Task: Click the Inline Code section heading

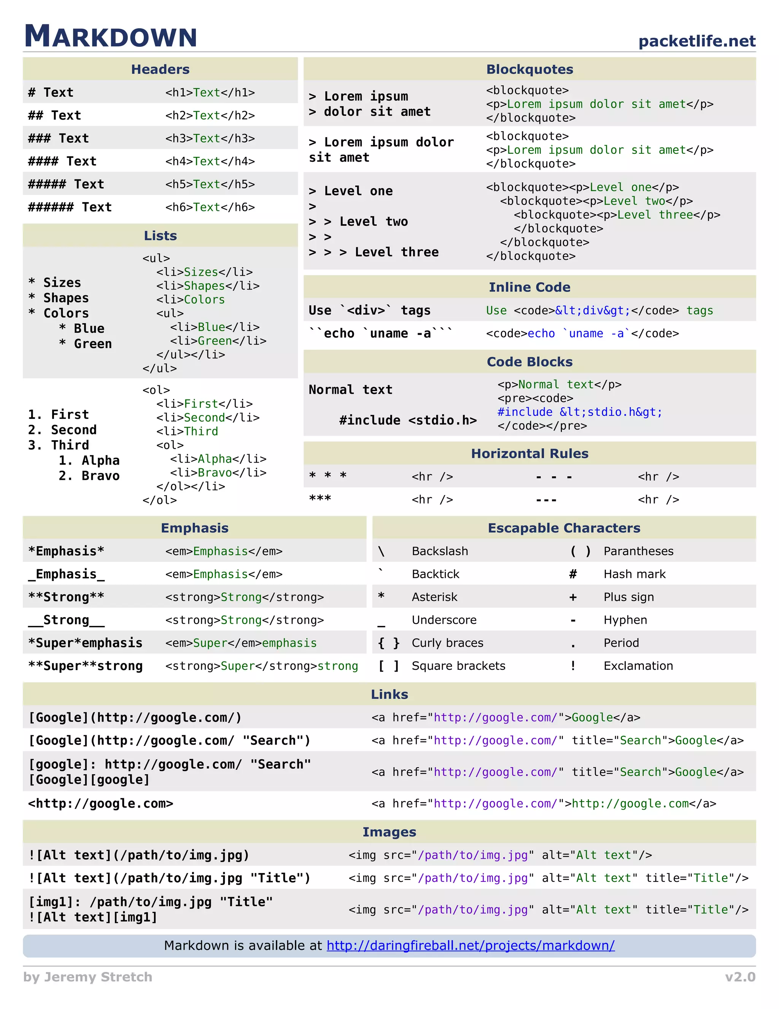Action: tap(529, 287)
